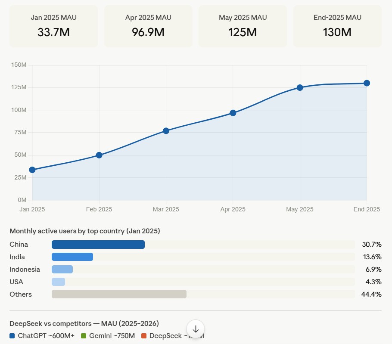The width and height of the screenshot is (392, 344).
Task: Click the circular scroll-down arrow button
Action: pos(196,329)
